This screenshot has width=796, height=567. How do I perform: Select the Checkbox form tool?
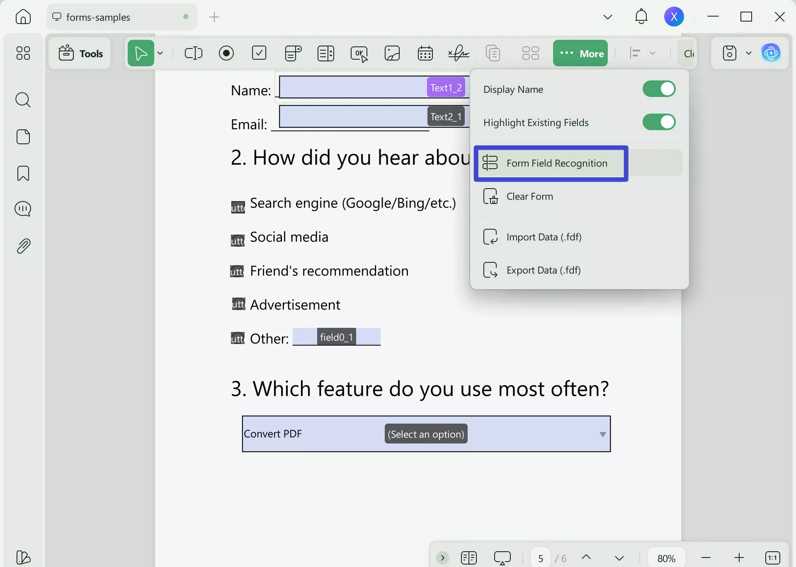pyautogui.click(x=259, y=53)
